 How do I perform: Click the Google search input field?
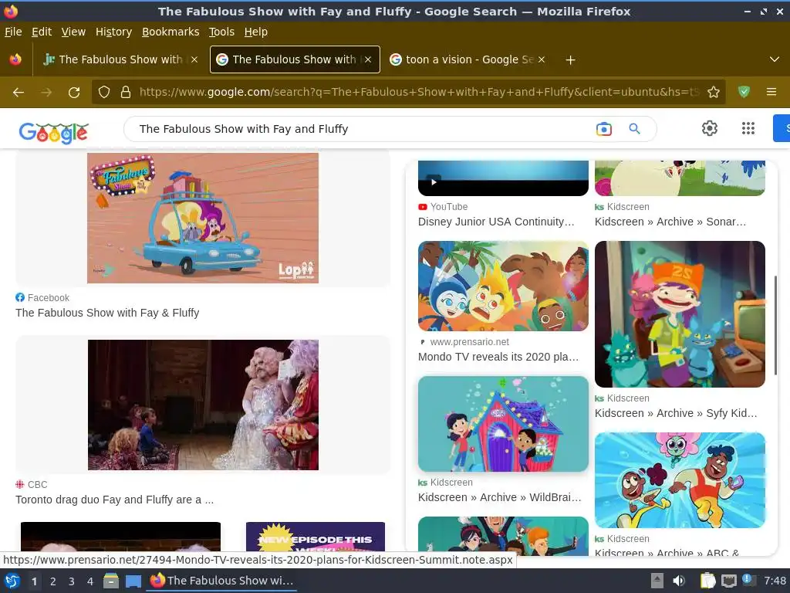point(363,129)
